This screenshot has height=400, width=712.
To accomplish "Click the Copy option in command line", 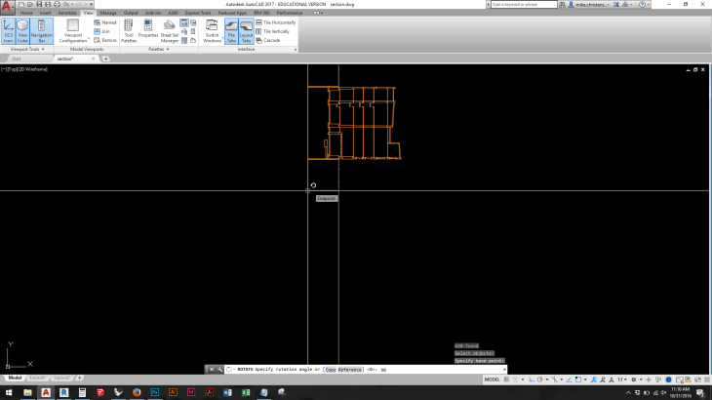I will [x=331, y=370].
